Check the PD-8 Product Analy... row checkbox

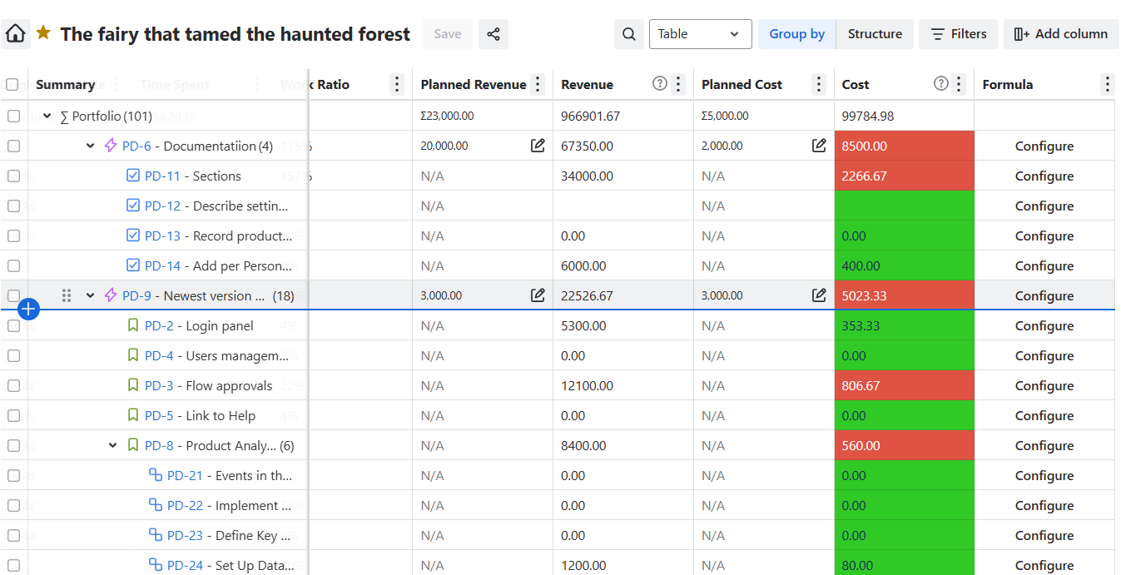pos(13,445)
